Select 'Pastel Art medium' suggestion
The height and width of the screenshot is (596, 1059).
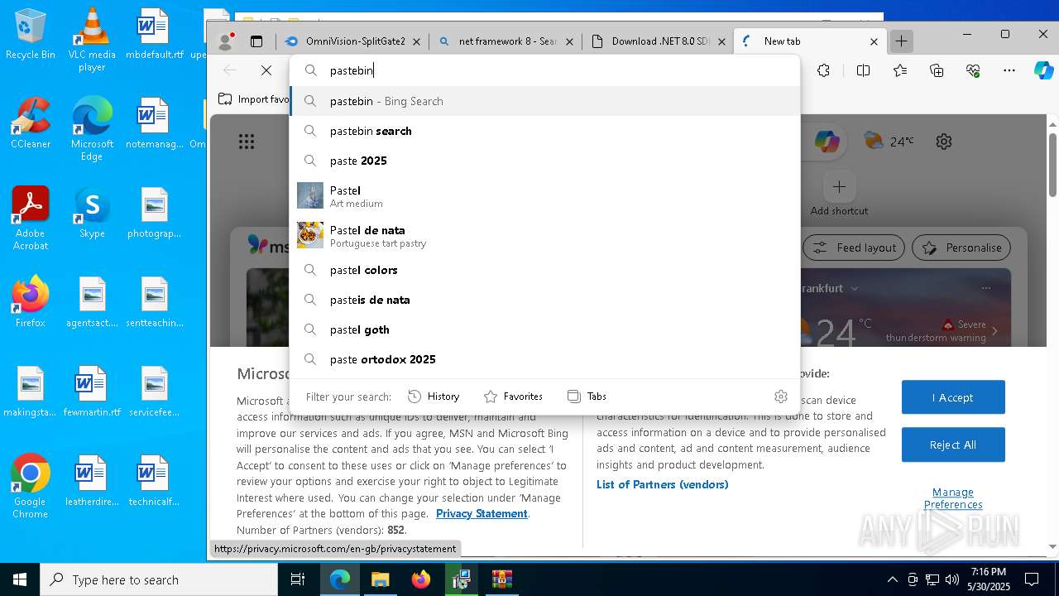[545, 196]
